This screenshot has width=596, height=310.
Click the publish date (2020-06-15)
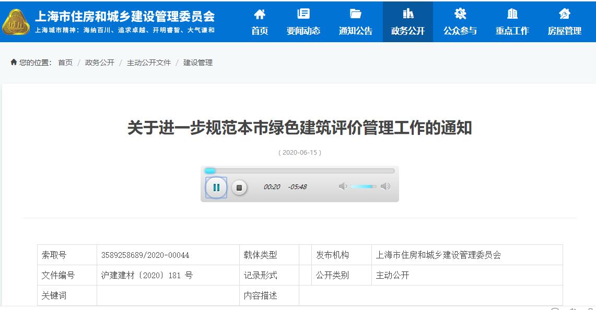pos(299,152)
